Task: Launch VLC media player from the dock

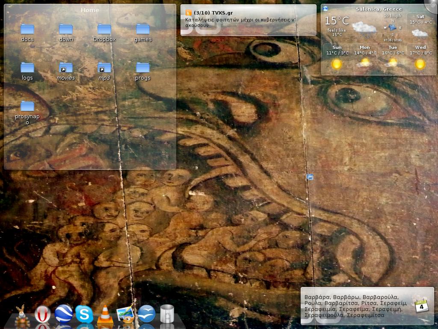Action: click(105, 314)
